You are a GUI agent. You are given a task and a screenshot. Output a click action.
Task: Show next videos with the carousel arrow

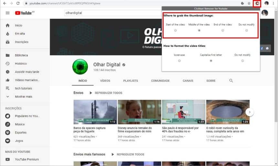pyautogui.click(x=250, y=112)
